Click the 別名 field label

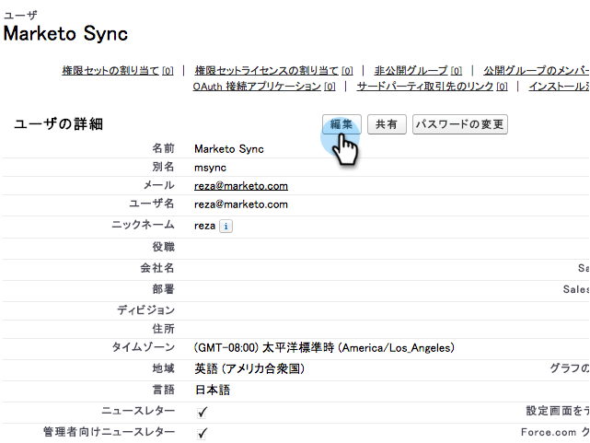tap(163, 167)
